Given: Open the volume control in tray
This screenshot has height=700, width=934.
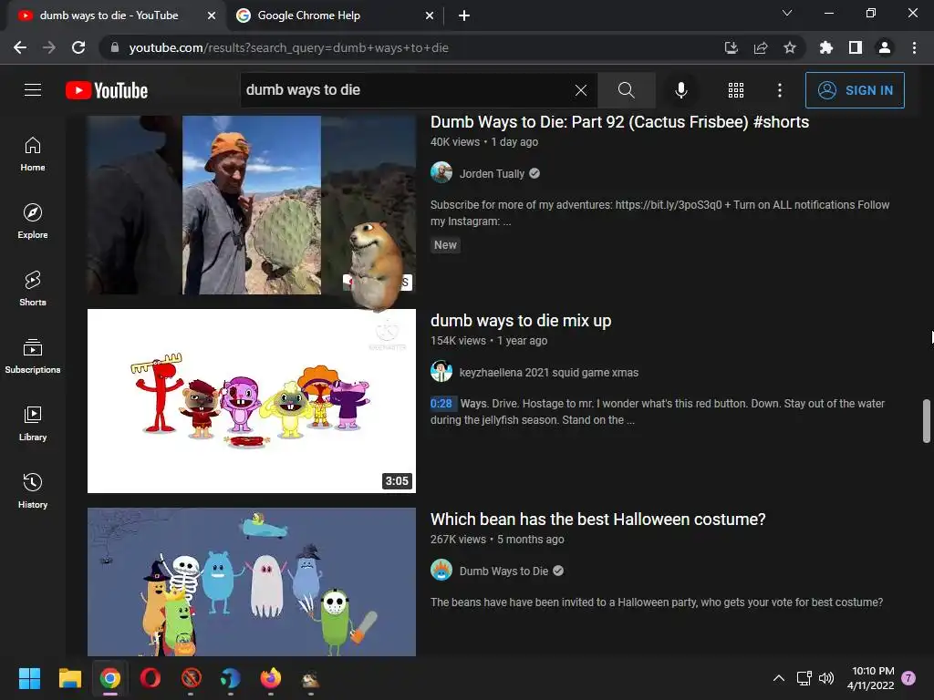Looking at the screenshot, I should [826, 678].
